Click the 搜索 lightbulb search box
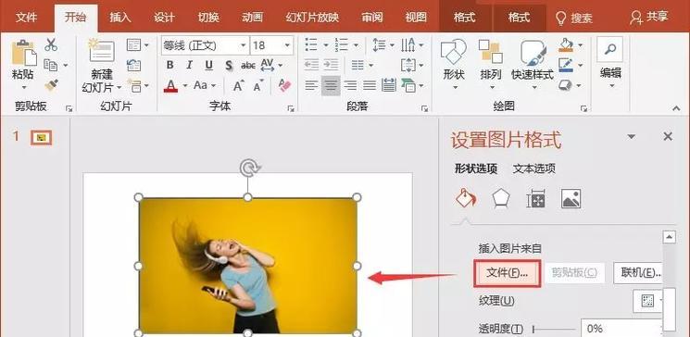690x337 pixels. (x=574, y=18)
